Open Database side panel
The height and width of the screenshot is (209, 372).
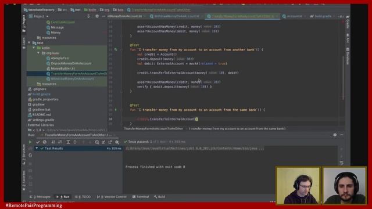coord(348,56)
